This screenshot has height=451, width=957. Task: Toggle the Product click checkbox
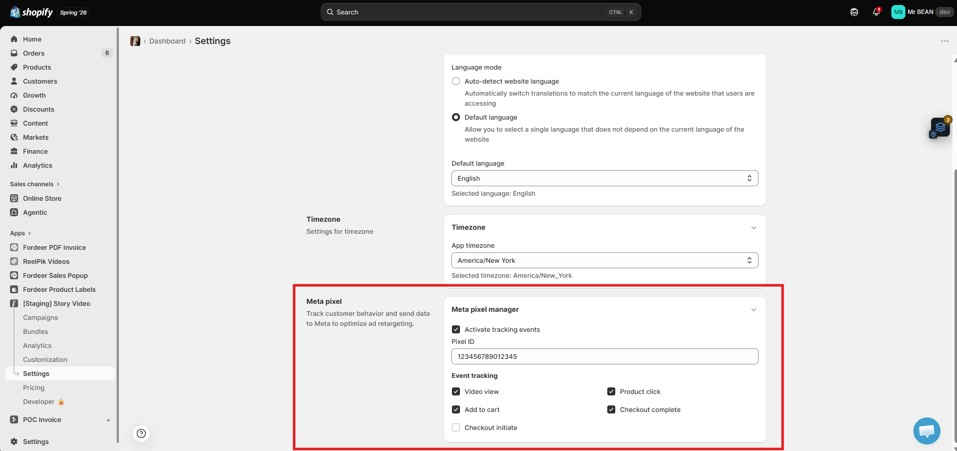click(611, 391)
